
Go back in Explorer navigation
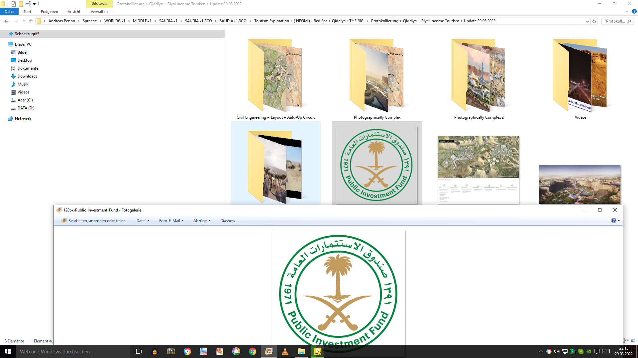click(x=6, y=21)
